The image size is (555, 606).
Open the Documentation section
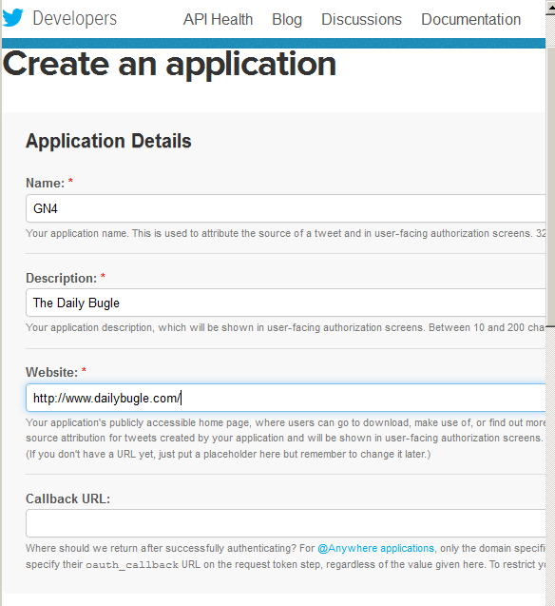(x=470, y=19)
